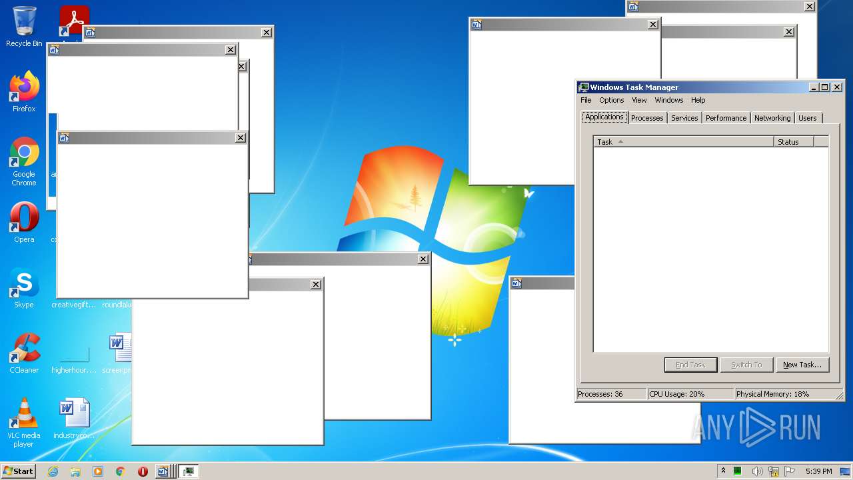Switch to the Networking tab
Image resolution: width=853 pixels, height=480 pixels.
772,118
